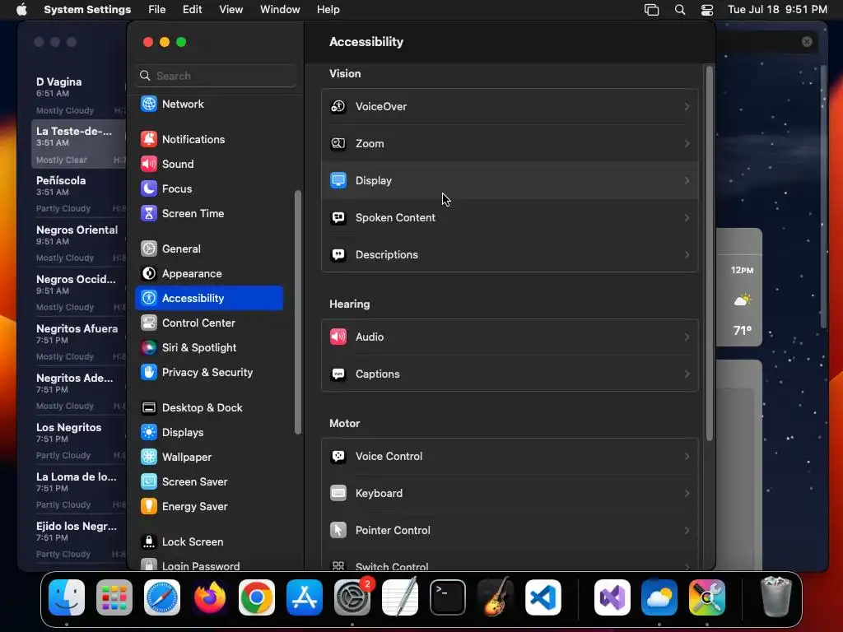This screenshot has width=843, height=632.
Task: Select the Desktop & Dock icon
Action: coord(149,408)
